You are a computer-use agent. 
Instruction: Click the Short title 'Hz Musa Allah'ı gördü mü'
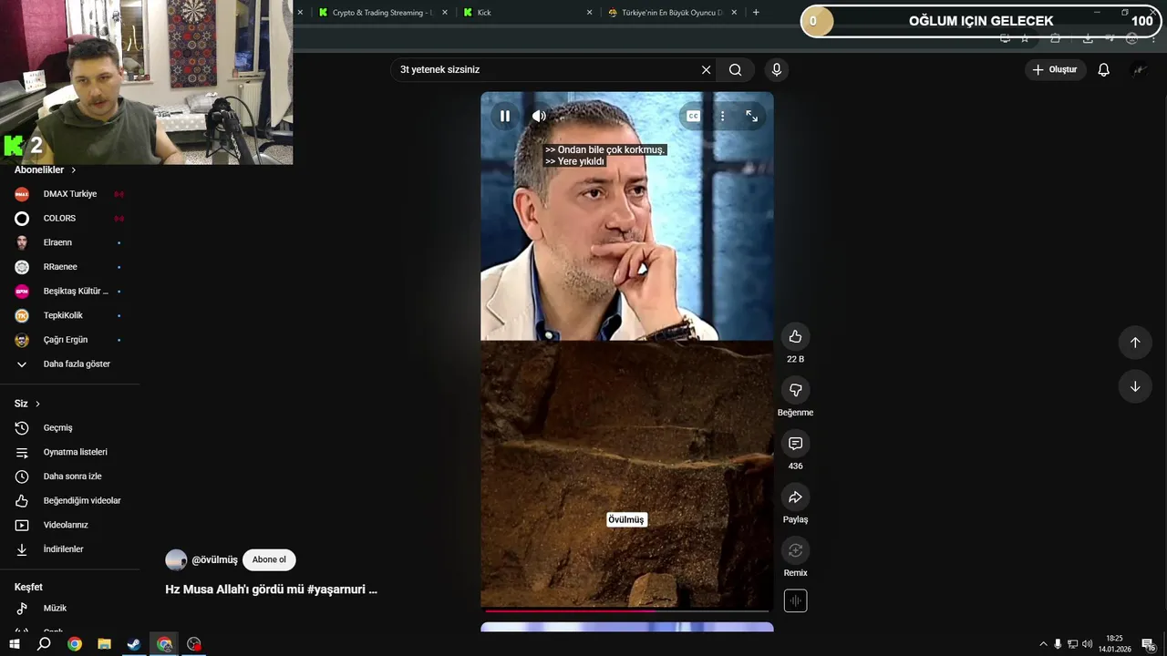coord(271,589)
